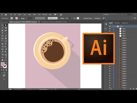The image size is (137, 103).
Task: Set paint mode to Gradient
Action: [4, 70]
